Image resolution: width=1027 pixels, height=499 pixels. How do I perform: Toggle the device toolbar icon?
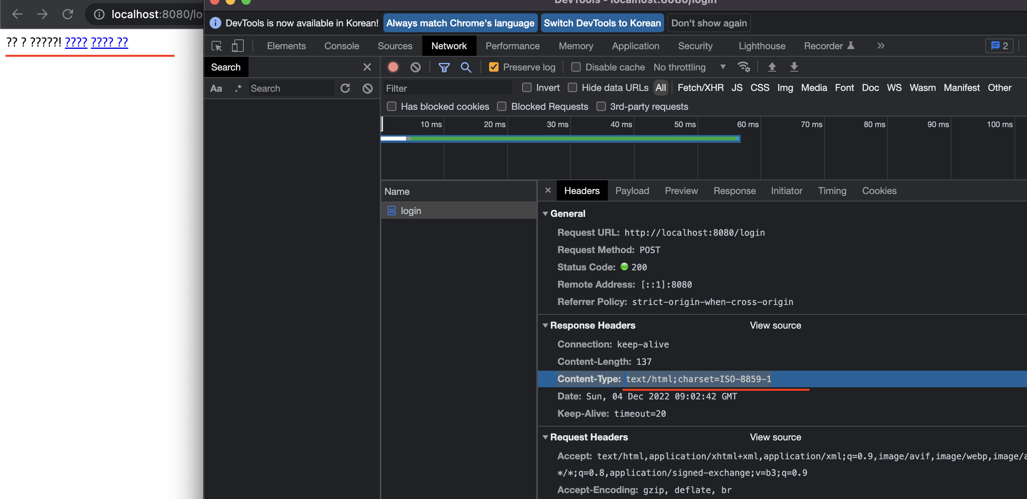coord(237,46)
